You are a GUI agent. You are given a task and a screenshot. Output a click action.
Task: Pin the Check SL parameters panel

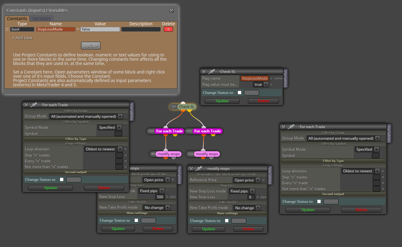211,72
